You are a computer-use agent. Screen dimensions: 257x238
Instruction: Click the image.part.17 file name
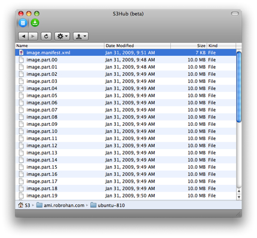(42, 181)
